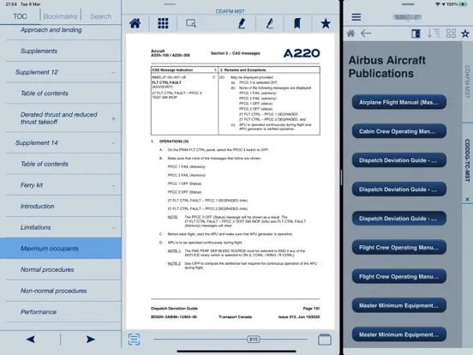The height and width of the screenshot is (355, 473).
Task: Open the thumbnail grid view icon
Action: pyautogui.click(x=163, y=23)
